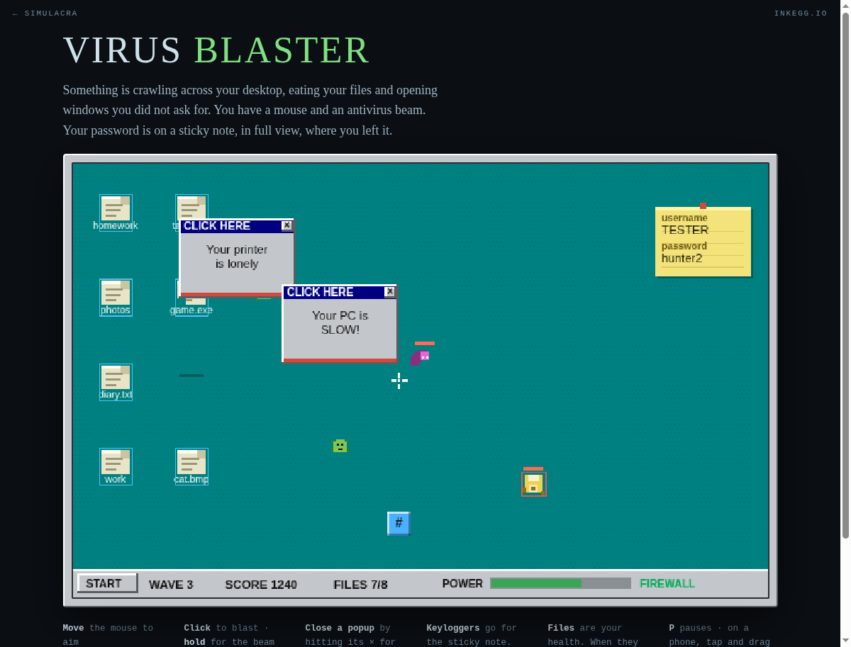Image resolution: width=851 pixels, height=647 pixels.
Task: Open the INKEGG.IO link
Action: [x=801, y=13]
